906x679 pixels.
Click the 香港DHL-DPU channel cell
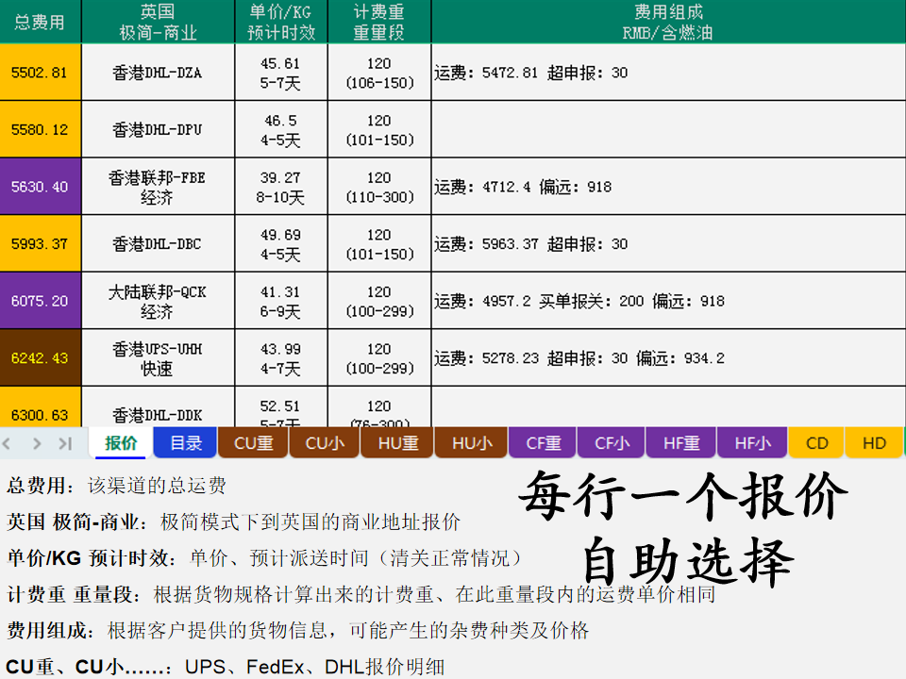[158, 129]
